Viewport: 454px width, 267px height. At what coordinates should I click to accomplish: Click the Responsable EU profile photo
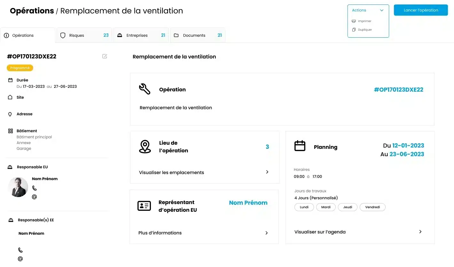pyautogui.click(x=18, y=187)
